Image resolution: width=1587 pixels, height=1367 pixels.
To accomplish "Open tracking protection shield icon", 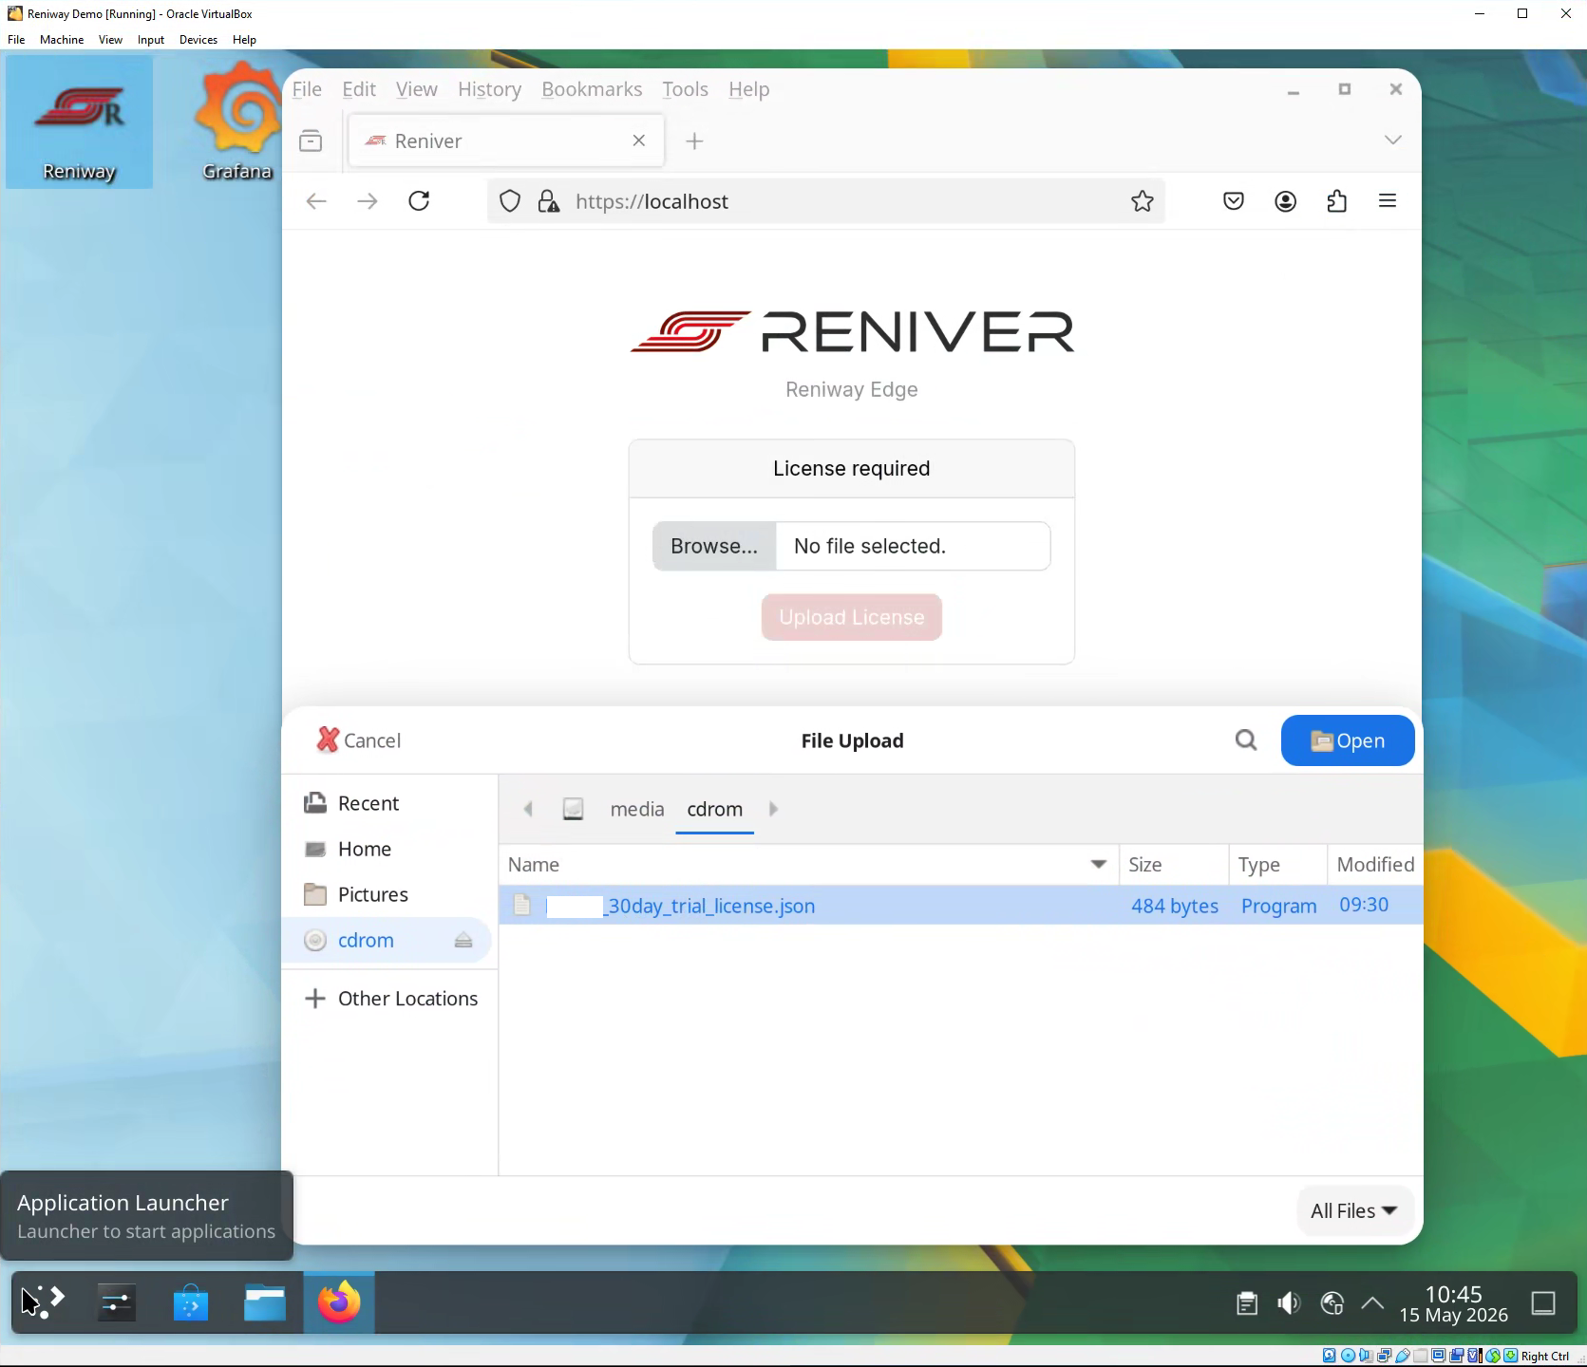I will [x=510, y=201].
